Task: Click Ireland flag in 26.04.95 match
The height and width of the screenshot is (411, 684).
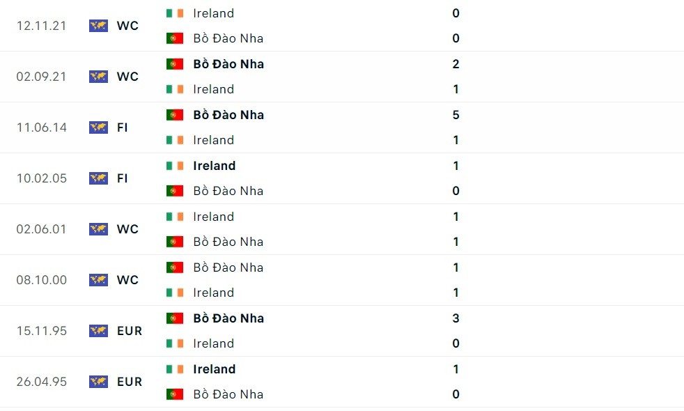Action: point(174,369)
